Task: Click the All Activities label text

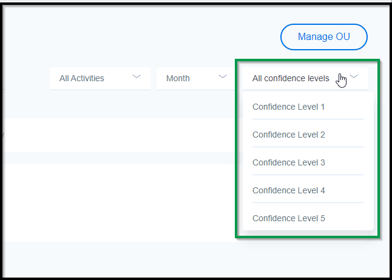Action: coord(81,78)
